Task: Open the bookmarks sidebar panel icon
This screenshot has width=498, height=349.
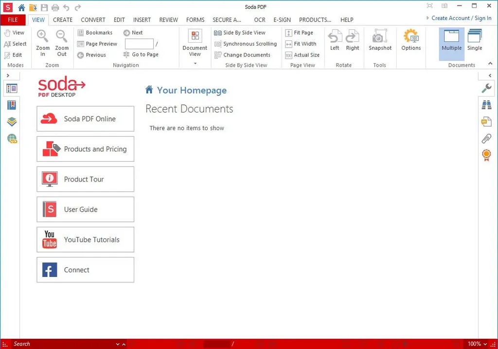Action: coord(12,105)
